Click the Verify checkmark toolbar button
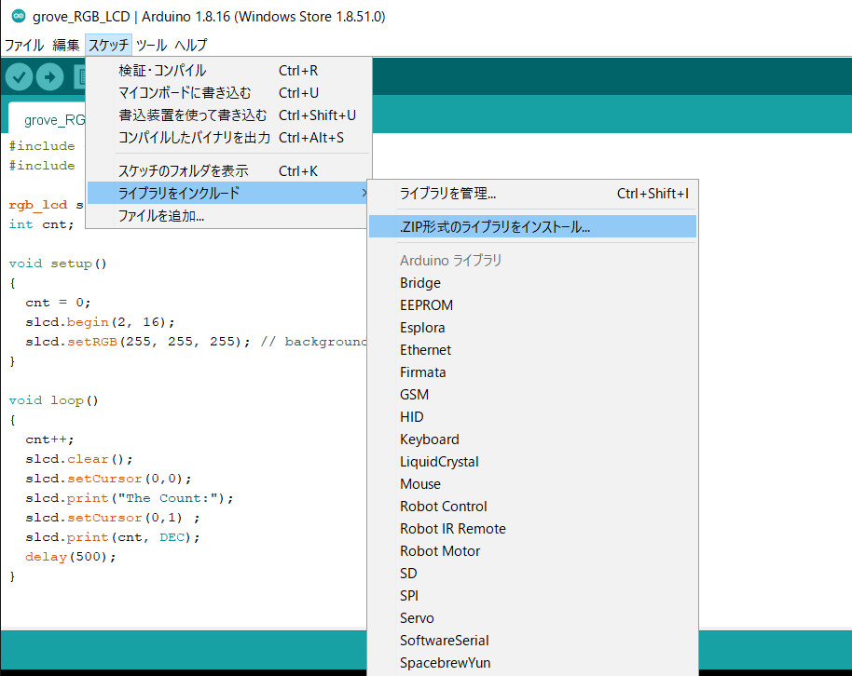 (x=19, y=77)
